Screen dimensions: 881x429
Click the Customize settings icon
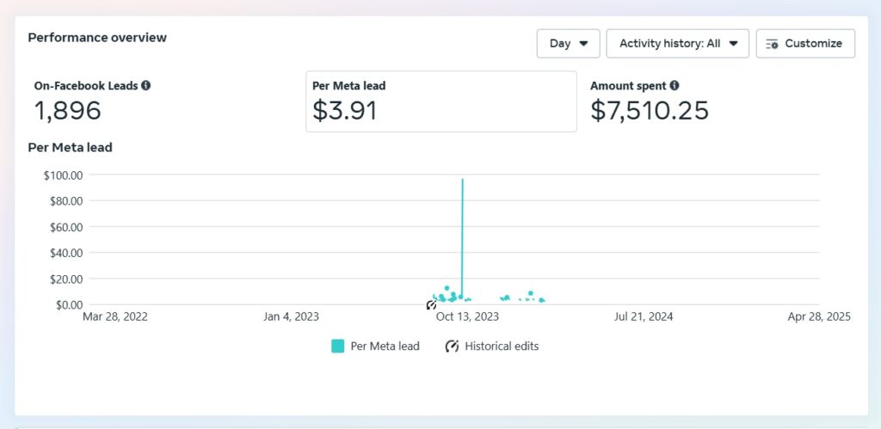click(x=772, y=44)
